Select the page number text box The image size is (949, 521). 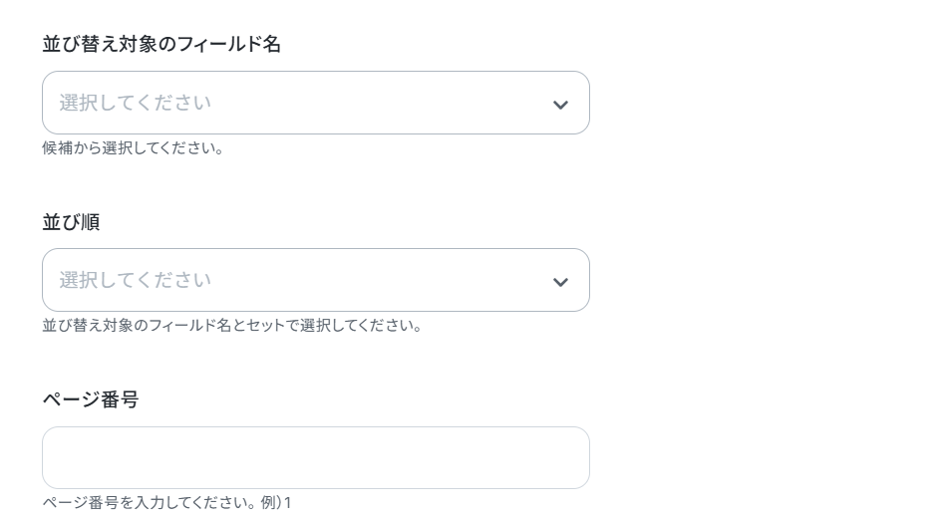[315, 458]
